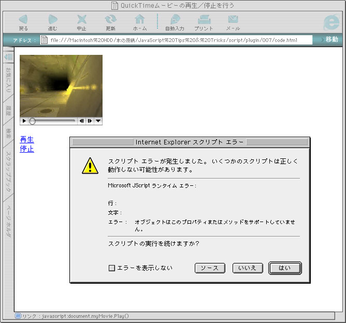
Task: Click the page document icon in the address bar
Action: [45, 40]
